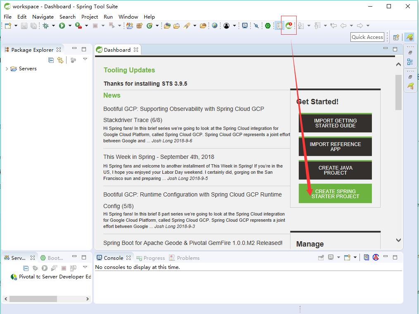Viewport: 419px width, 314px height.
Task: Click the Debug bug icon in toolbar
Action: pos(45,26)
